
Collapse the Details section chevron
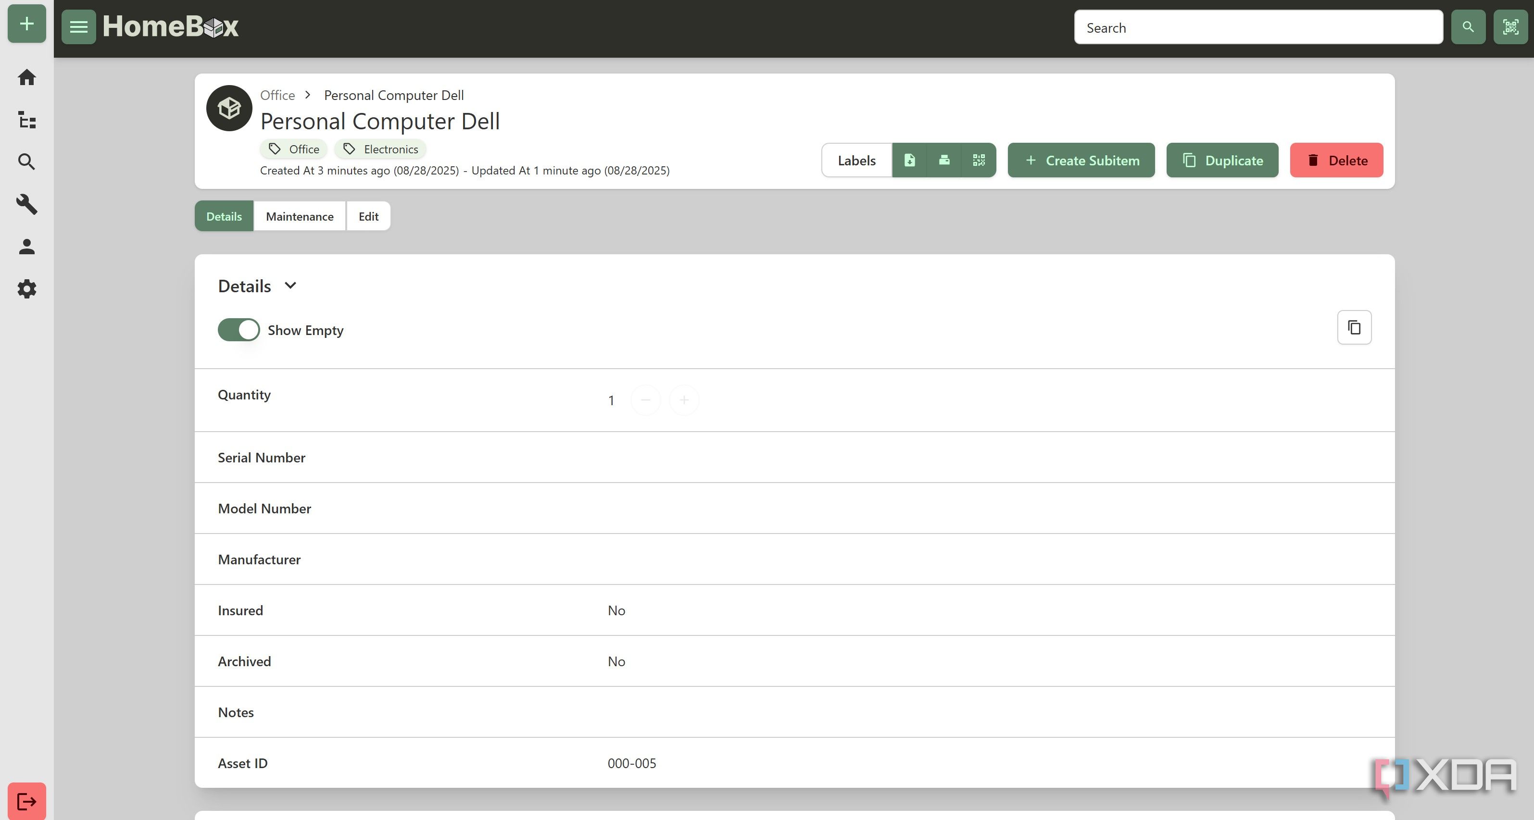click(x=290, y=286)
